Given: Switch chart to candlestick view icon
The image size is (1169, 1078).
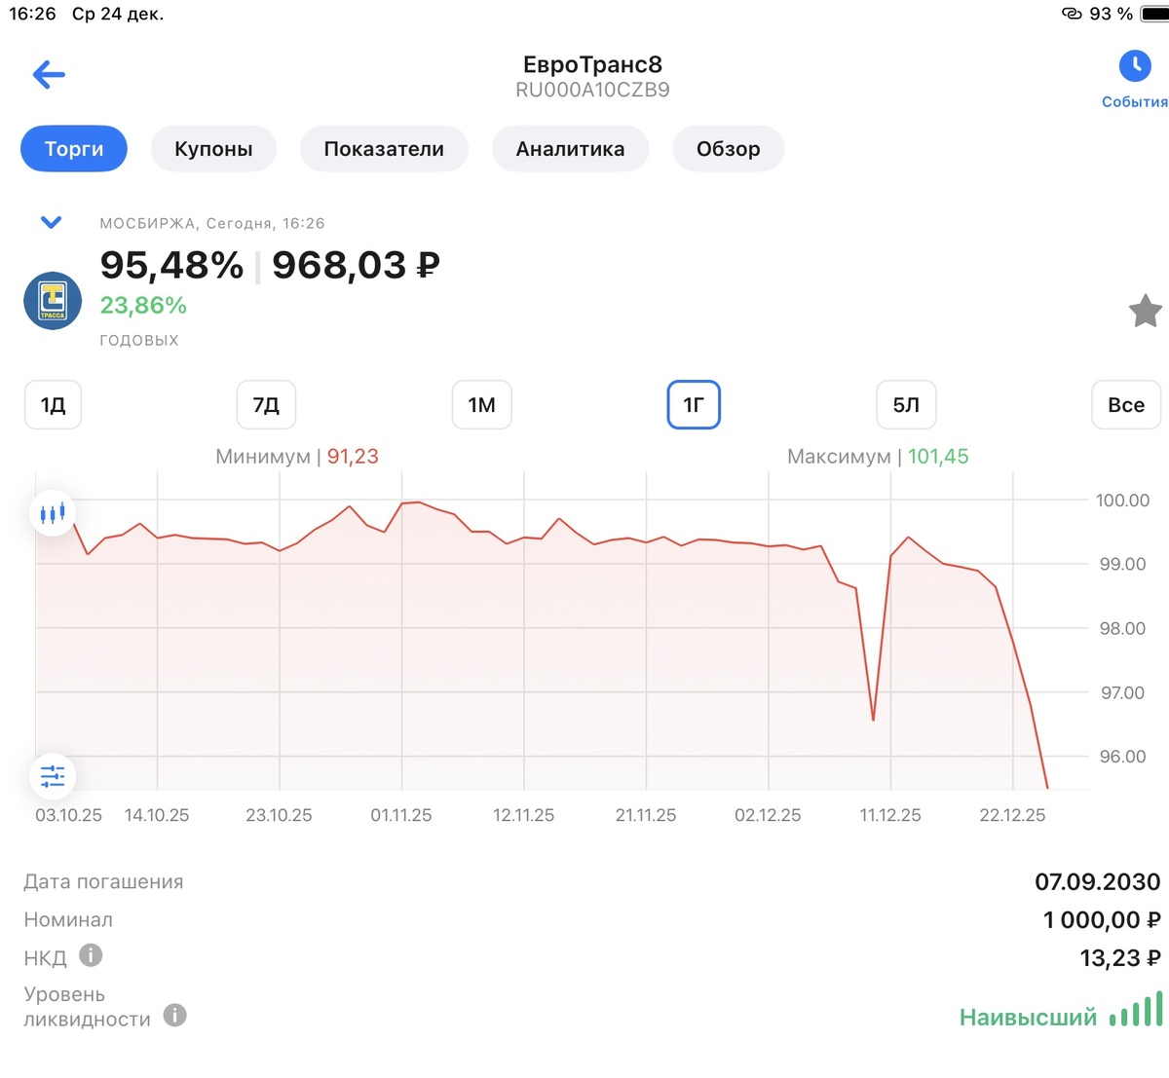Looking at the screenshot, I should (x=53, y=512).
